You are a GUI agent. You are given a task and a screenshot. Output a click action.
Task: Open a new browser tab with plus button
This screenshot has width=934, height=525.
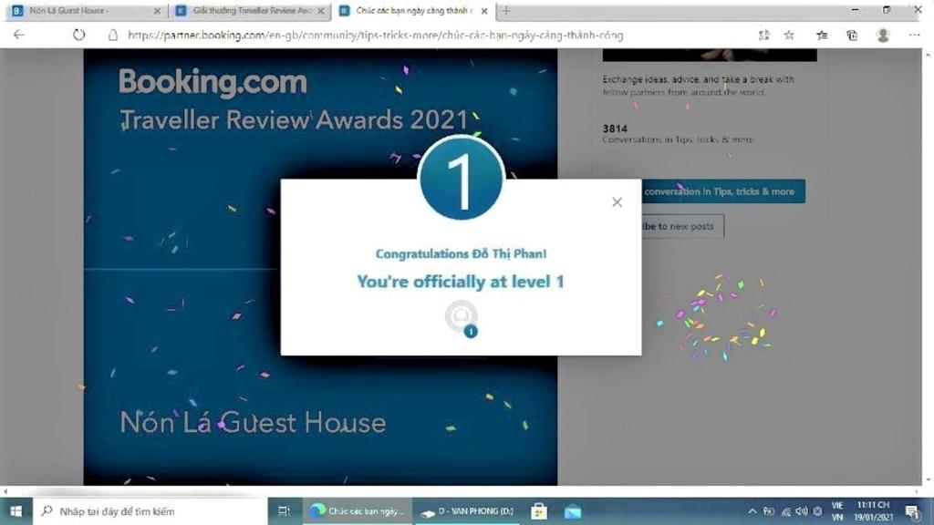pyautogui.click(x=507, y=11)
